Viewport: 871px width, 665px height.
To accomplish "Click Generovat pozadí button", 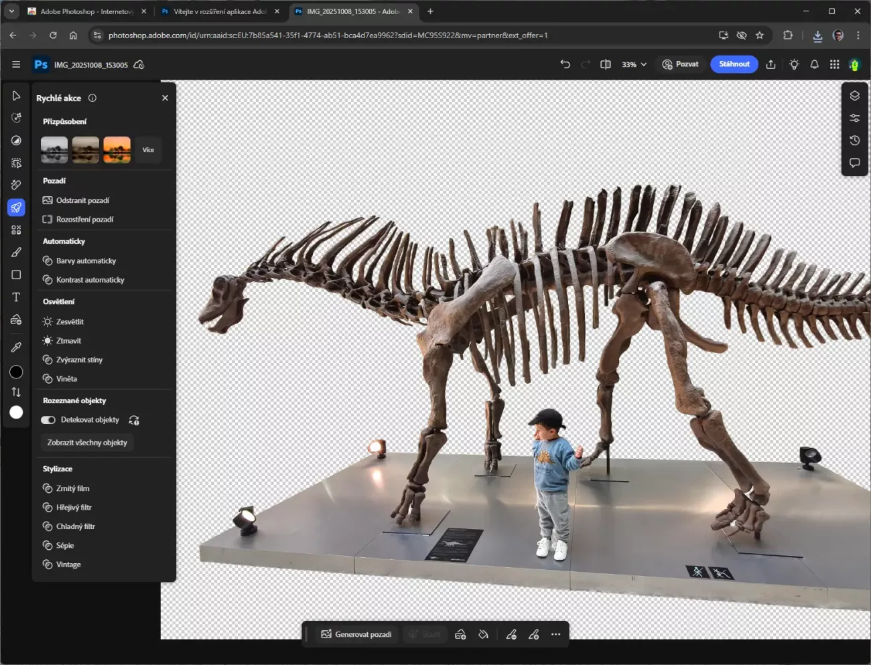I will tap(356, 634).
